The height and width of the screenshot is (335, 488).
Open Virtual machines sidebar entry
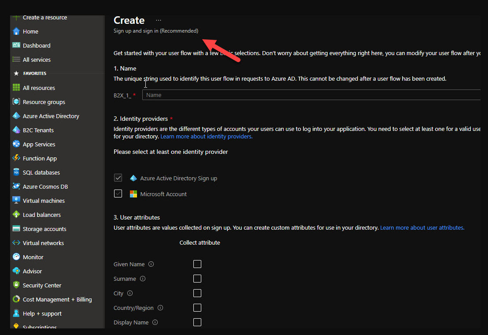pyautogui.click(x=44, y=201)
